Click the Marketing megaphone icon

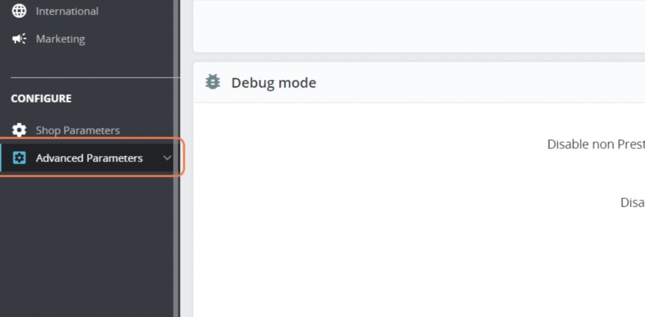point(19,39)
